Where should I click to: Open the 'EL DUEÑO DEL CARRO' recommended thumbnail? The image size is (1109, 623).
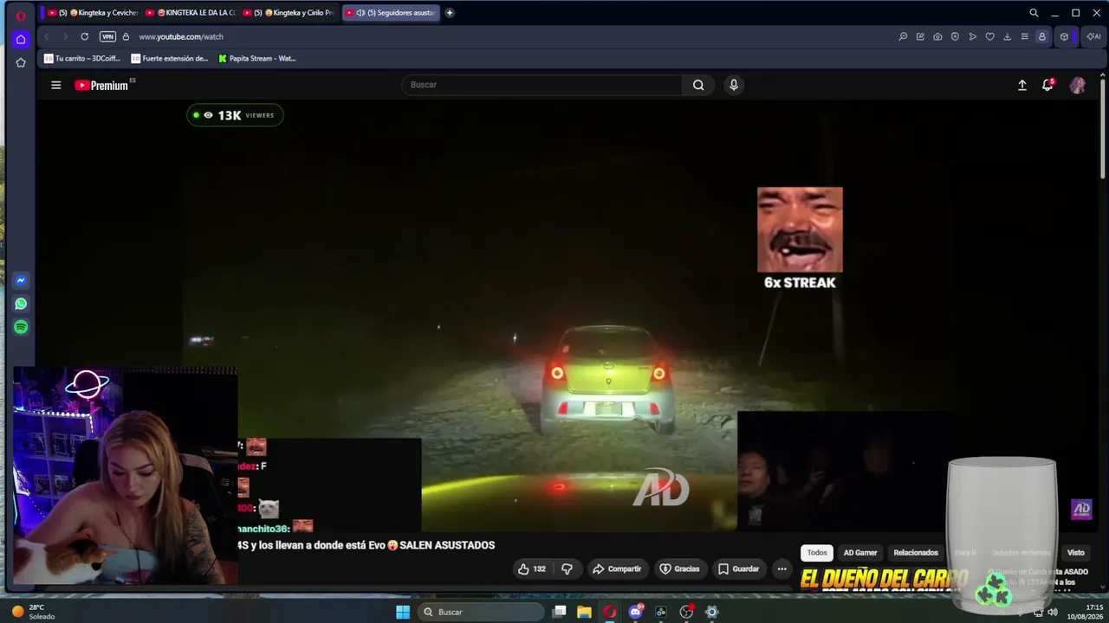[884, 578]
